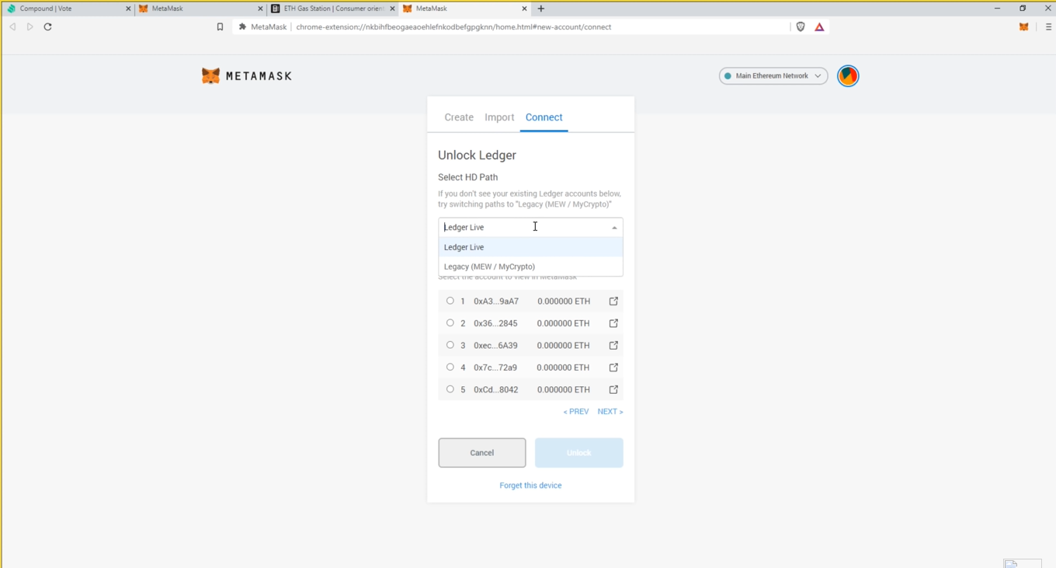
Task: Go back in browser history
Action: pyautogui.click(x=12, y=26)
